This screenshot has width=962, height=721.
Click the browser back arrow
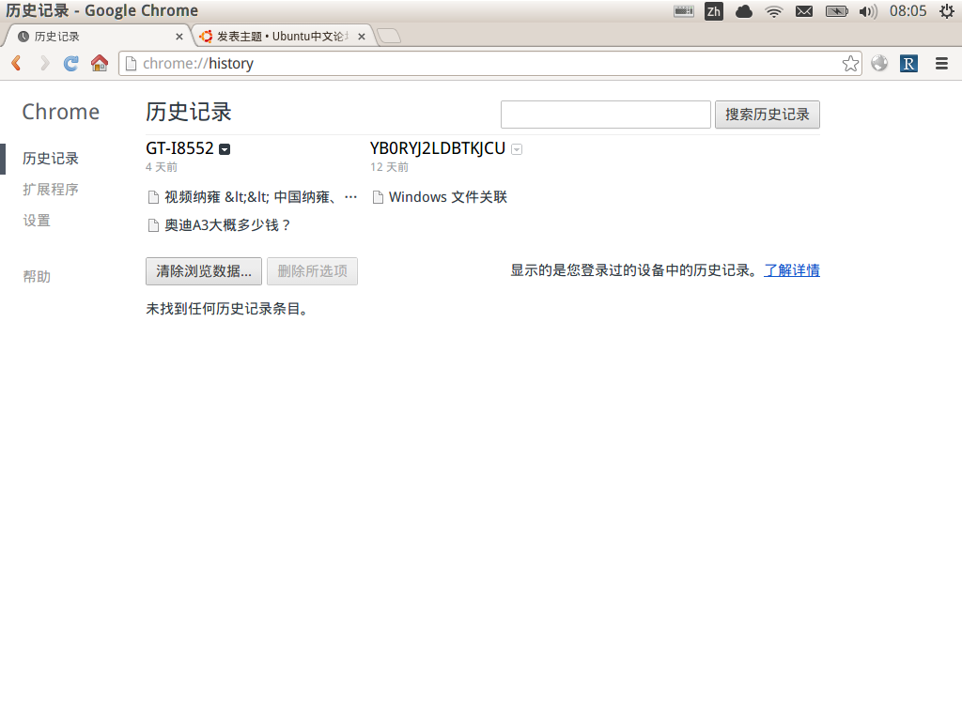(x=17, y=63)
